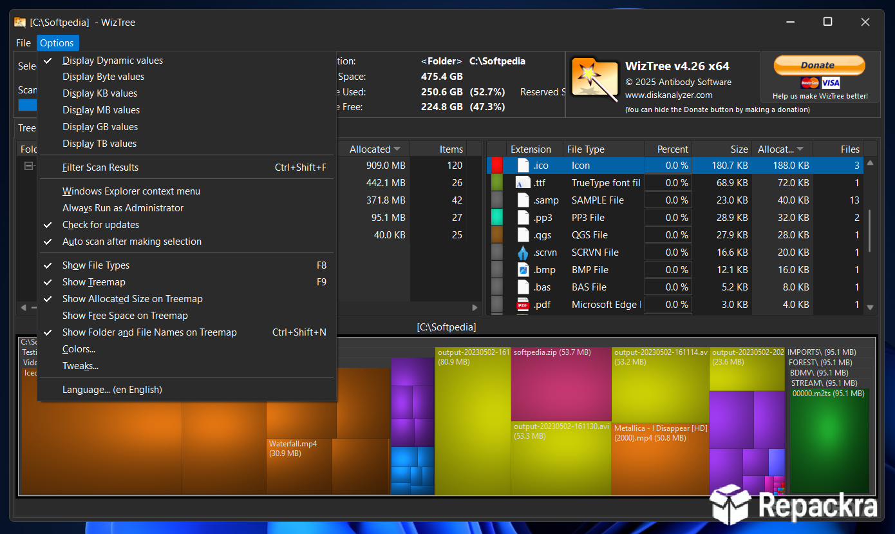This screenshot has height=534, width=895.
Task: Select Display Byte values
Action: (187, 77)
